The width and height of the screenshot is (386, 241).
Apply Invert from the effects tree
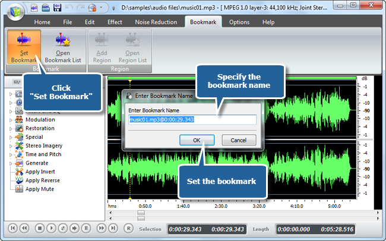40,172
